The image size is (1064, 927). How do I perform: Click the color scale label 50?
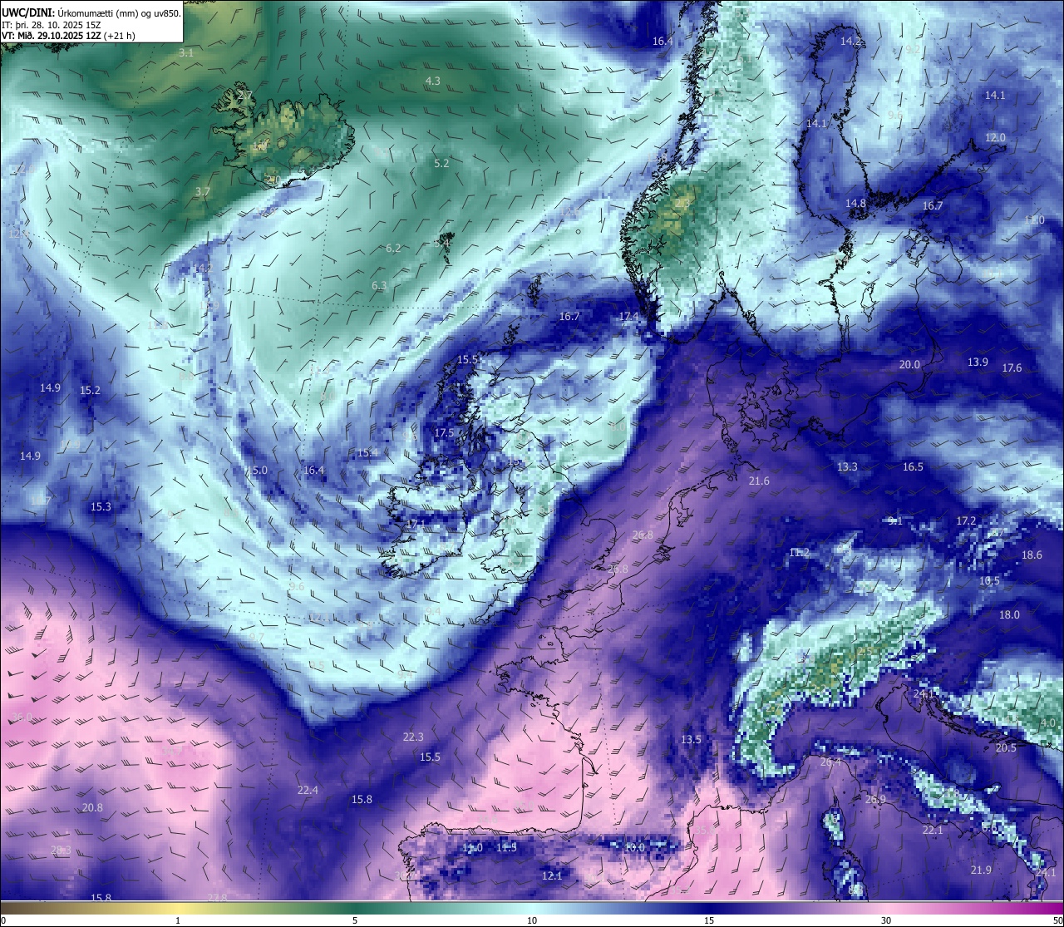point(1057,920)
